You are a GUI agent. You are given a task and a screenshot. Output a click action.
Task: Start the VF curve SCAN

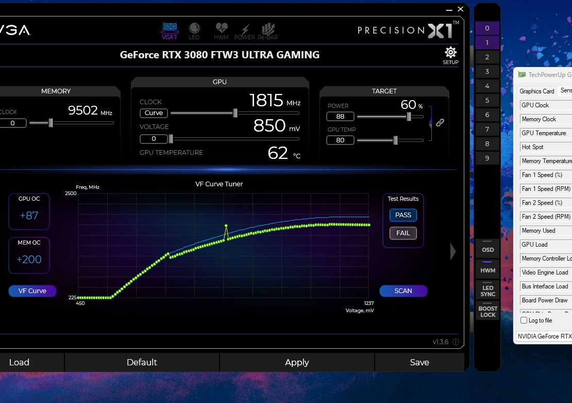pyautogui.click(x=403, y=291)
